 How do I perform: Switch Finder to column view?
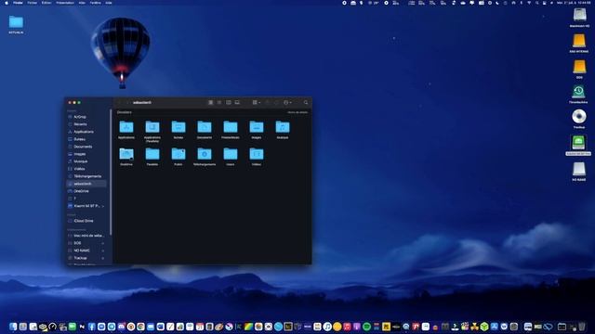229,103
